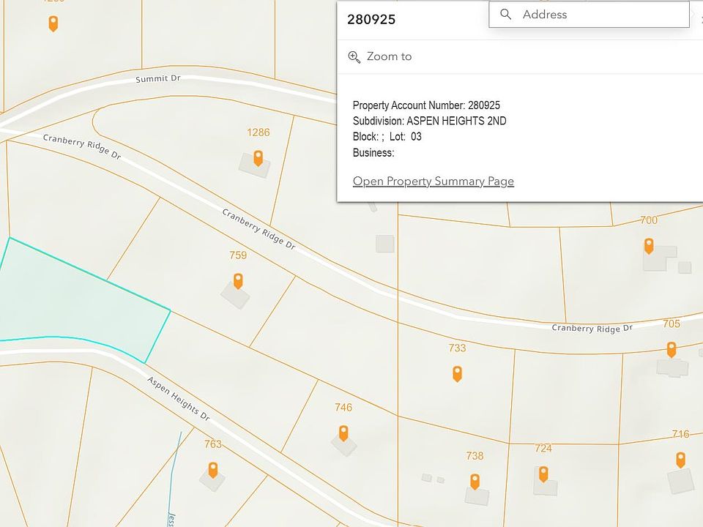Click the search magnifier icon in Address box

point(505,15)
